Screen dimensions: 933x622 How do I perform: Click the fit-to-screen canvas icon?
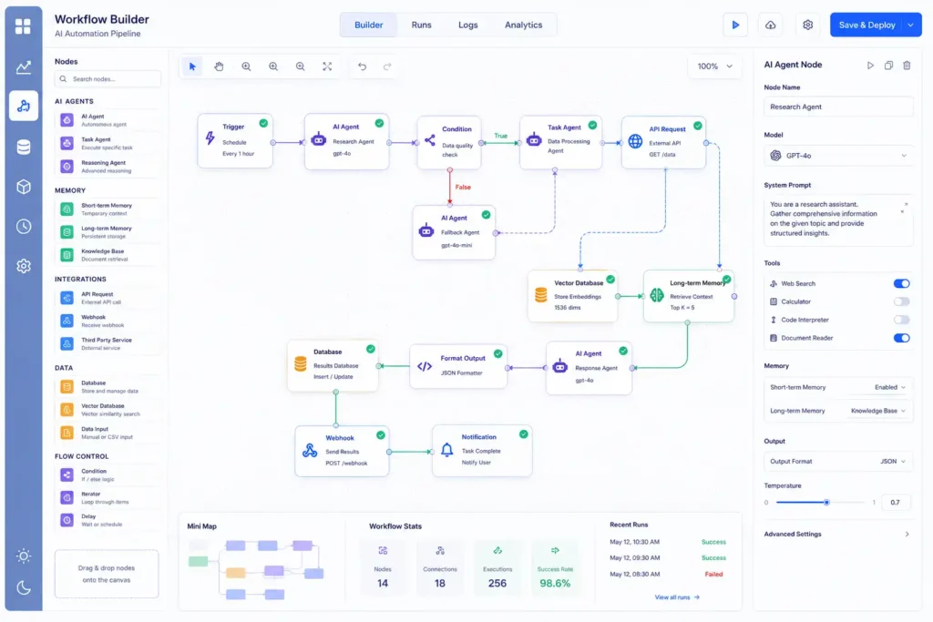[x=327, y=66]
